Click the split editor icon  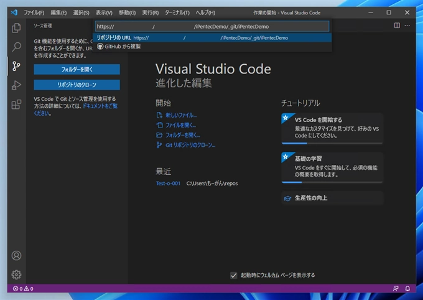(397, 26)
